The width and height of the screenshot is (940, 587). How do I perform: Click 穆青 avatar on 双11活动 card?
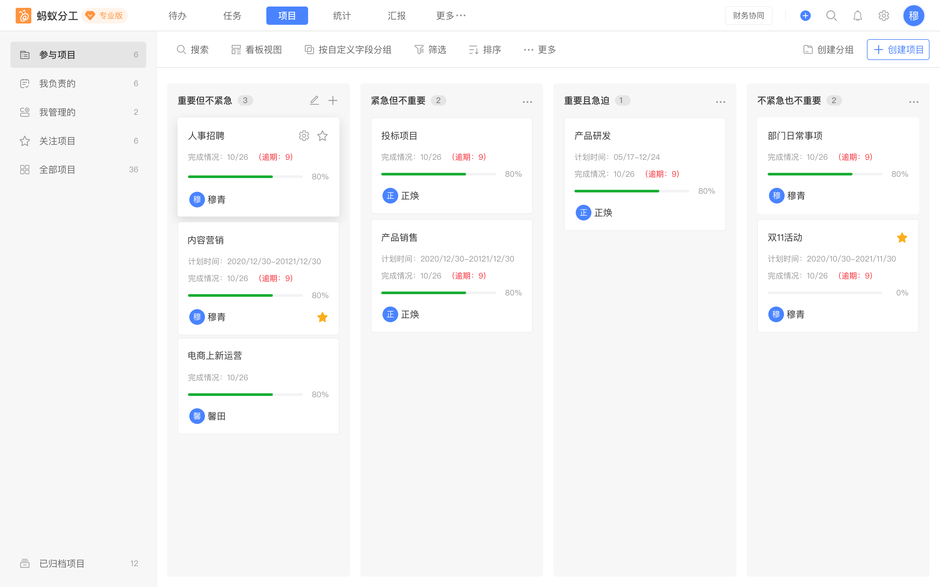[776, 314]
